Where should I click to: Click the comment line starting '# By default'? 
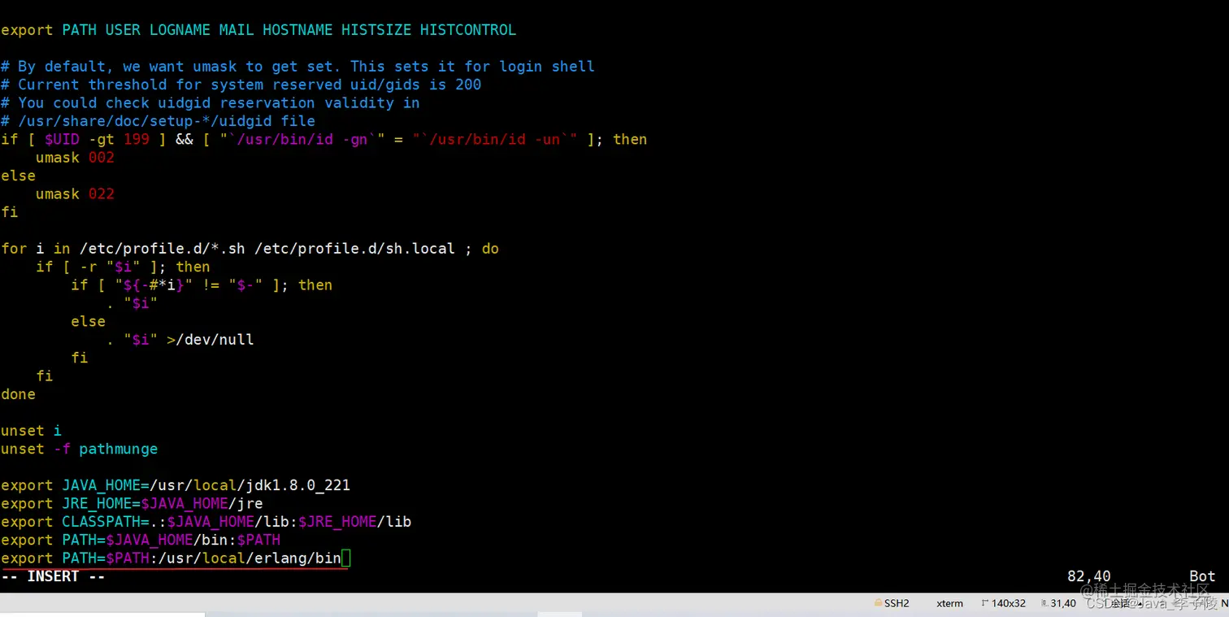297,67
